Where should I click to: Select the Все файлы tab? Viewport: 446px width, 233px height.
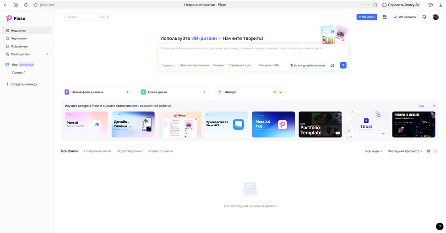pyautogui.click(x=70, y=151)
